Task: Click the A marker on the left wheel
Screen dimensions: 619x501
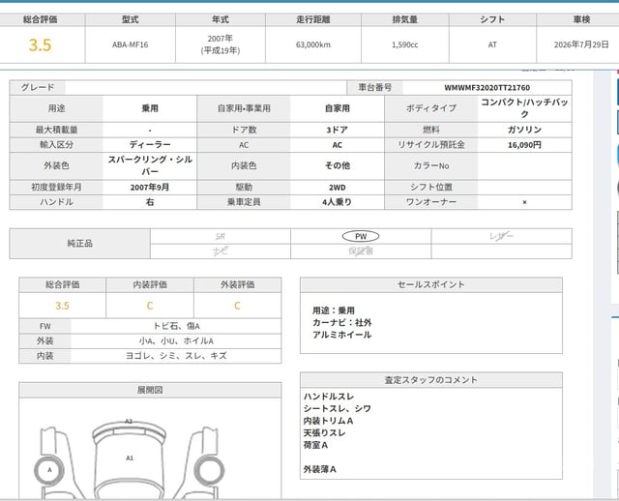Action: [x=48, y=469]
